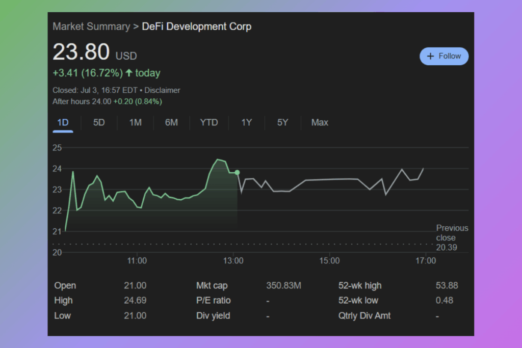Click the green up arrow next to today
Image resolution: width=522 pixels, height=348 pixels.
coord(129,73)
